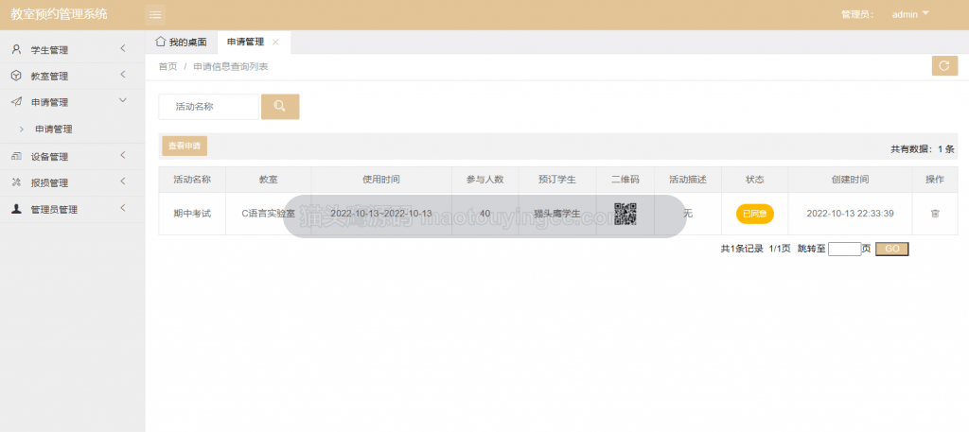Close the 申请管理 tab
The image size is (969, 432).
(275, 42)
